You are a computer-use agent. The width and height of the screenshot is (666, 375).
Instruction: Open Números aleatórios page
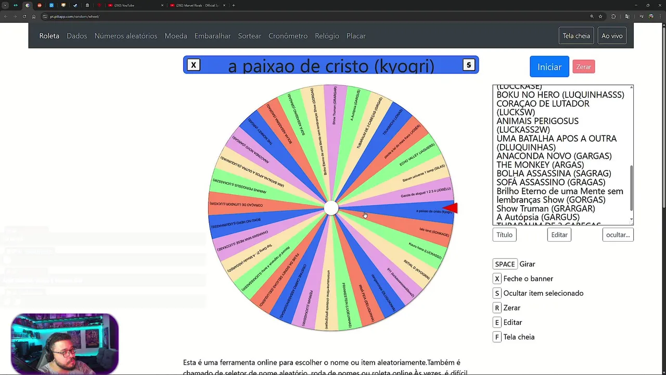point(126,36)
